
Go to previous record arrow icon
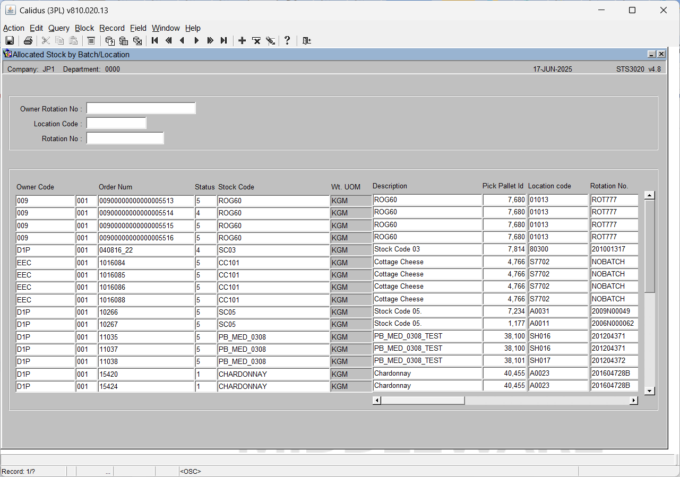click(x=183, y=41)
